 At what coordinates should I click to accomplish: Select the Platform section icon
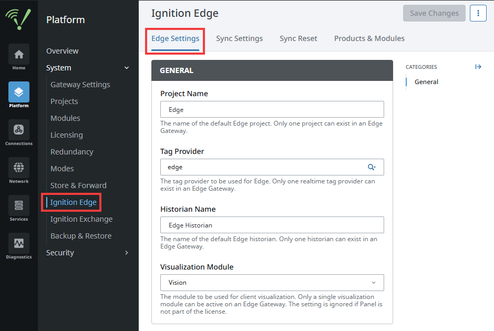[x=19, y=92]
